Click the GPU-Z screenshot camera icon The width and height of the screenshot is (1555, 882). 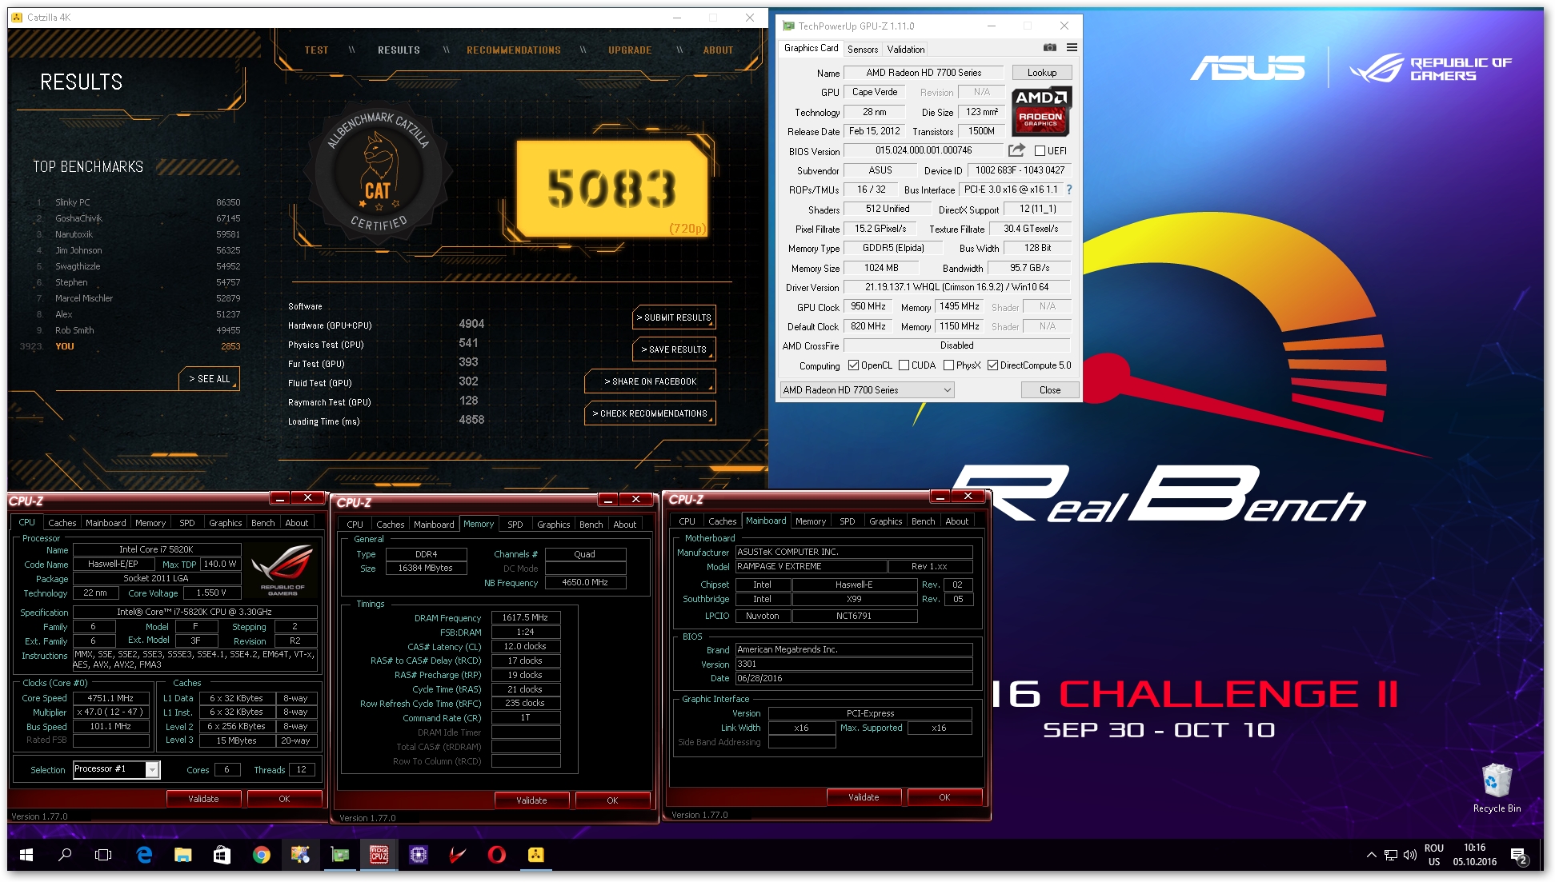tap(1050, 48)
